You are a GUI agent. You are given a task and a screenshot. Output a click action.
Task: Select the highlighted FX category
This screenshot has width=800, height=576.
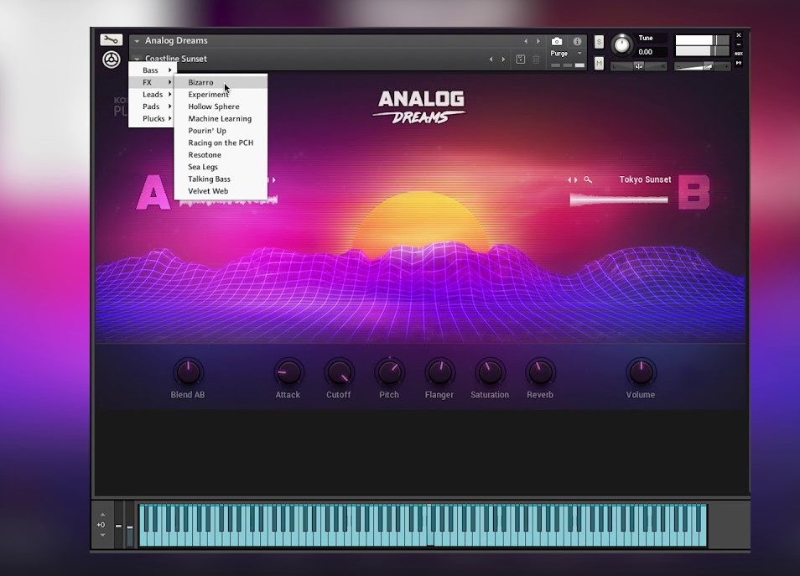tap(153, 82)
